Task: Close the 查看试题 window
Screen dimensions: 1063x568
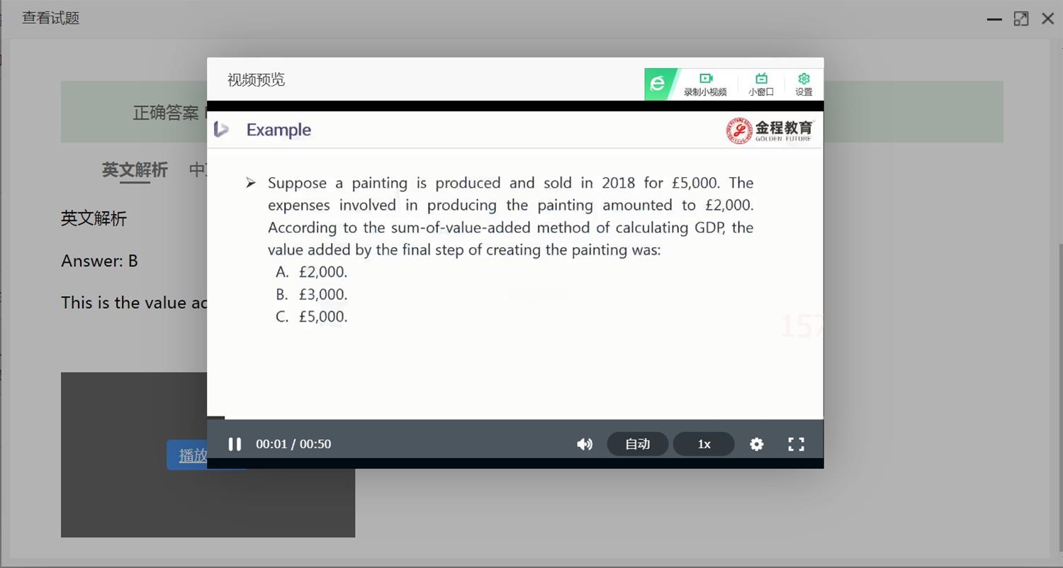Action: (1048, 19)
